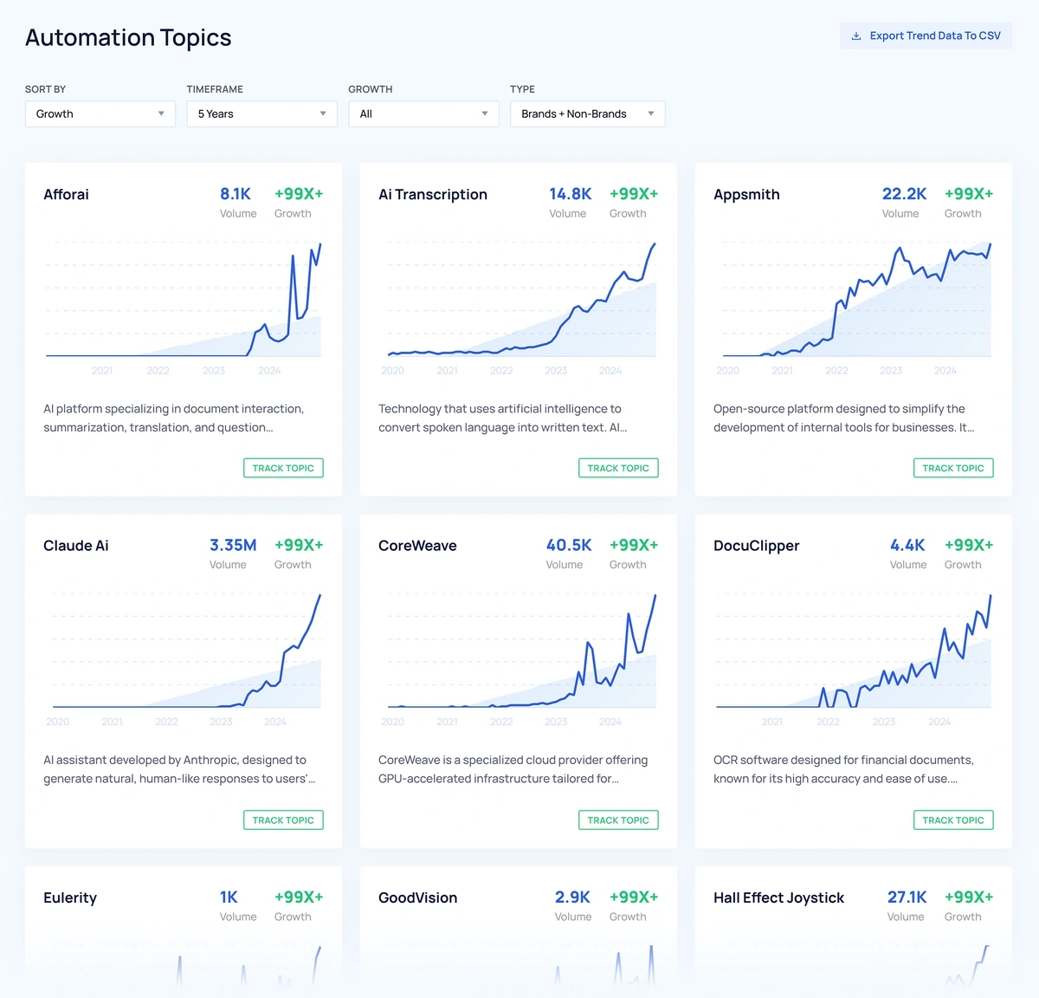Track the DocuClipper topic
Image resolution: width=1039 pixels, height=998 pixels.
click(x=953, y=820)
